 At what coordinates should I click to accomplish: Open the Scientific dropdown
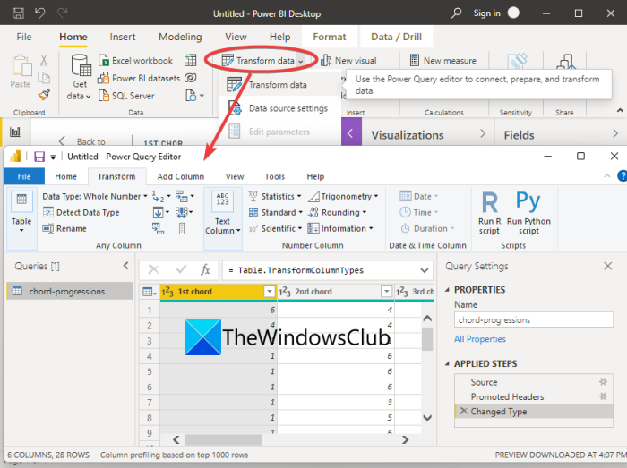[275, 228]
